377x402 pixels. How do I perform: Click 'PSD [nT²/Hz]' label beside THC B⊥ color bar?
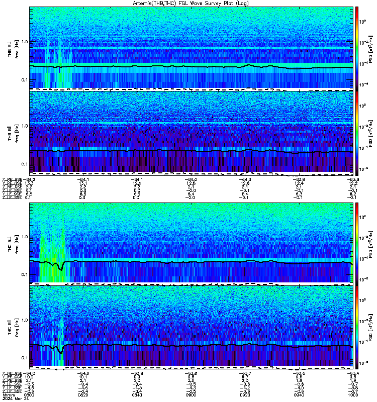(370, 244)
